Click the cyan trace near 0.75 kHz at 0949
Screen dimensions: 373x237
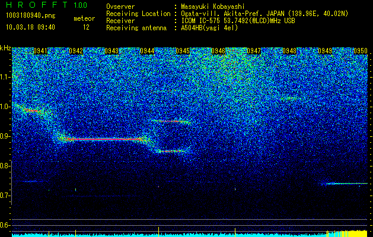(x=344, y=184)
